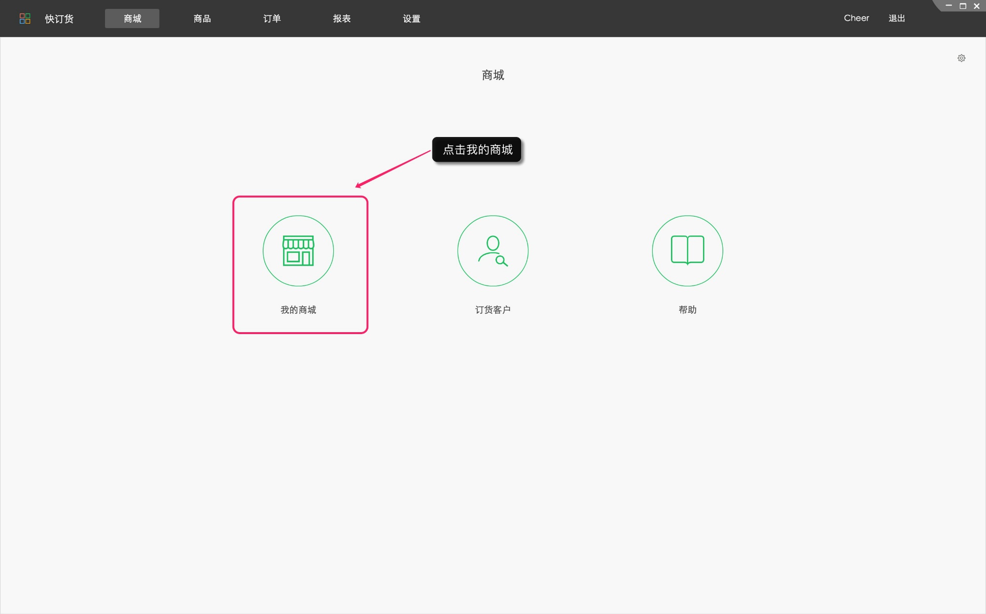Click the 我的商城 text label

click(298, 309)
